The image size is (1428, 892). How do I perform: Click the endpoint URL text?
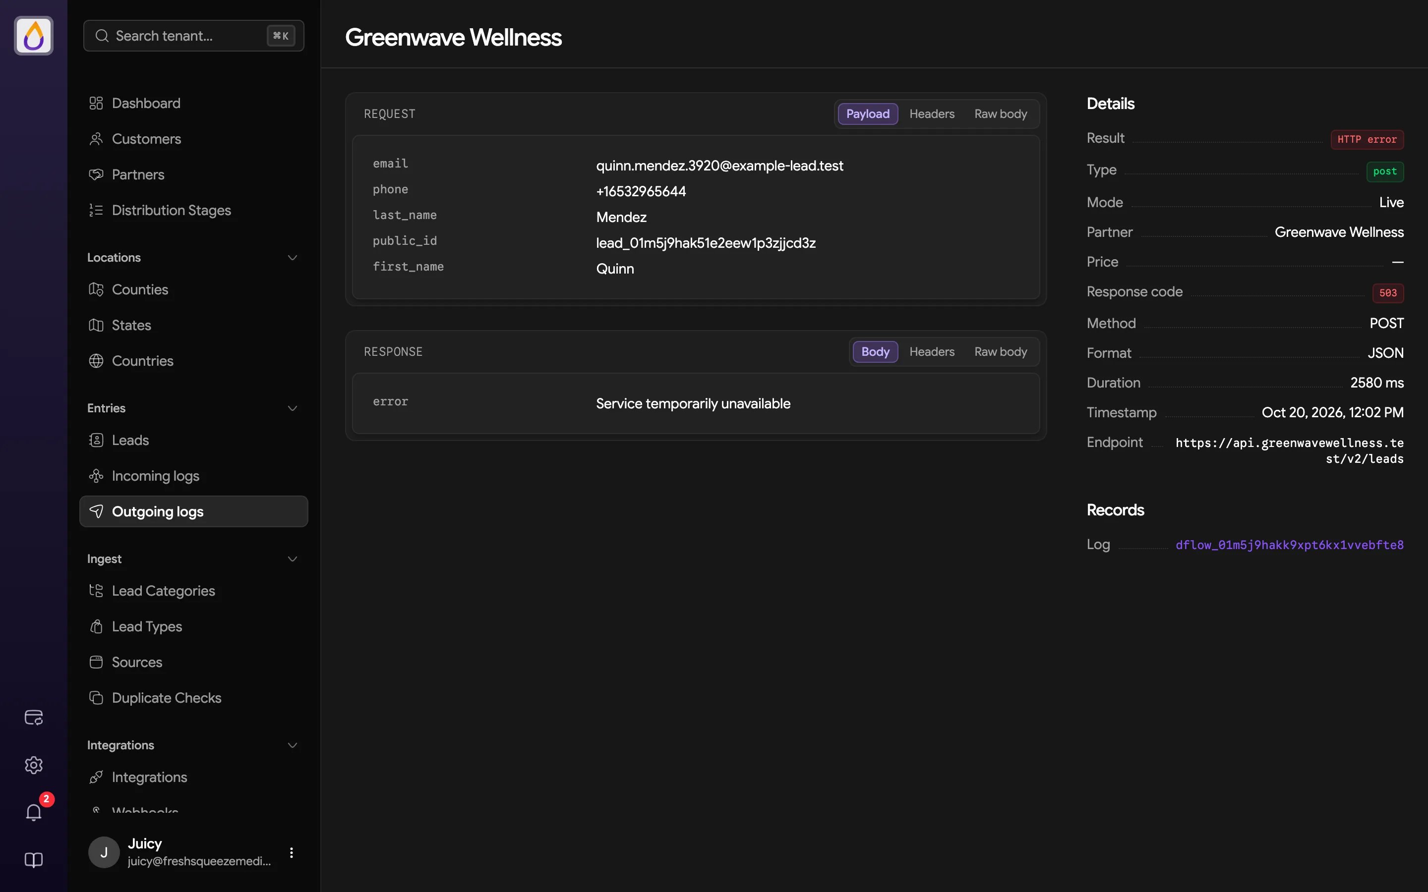tap(1289, 451)
